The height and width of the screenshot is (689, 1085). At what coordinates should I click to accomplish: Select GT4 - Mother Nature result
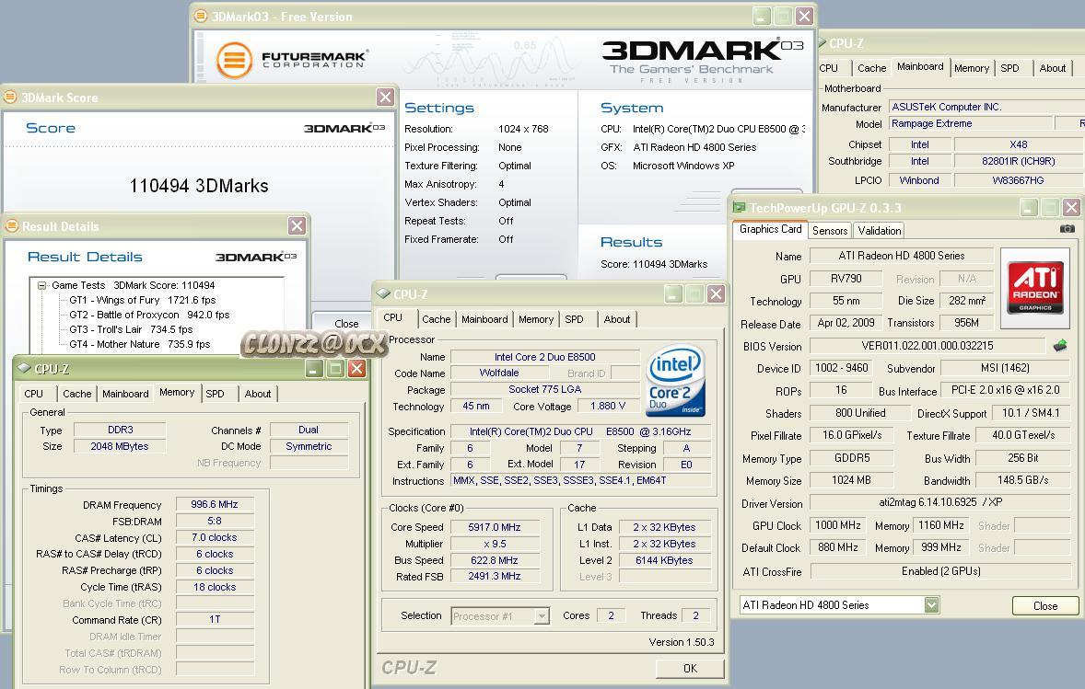point(139,344)
